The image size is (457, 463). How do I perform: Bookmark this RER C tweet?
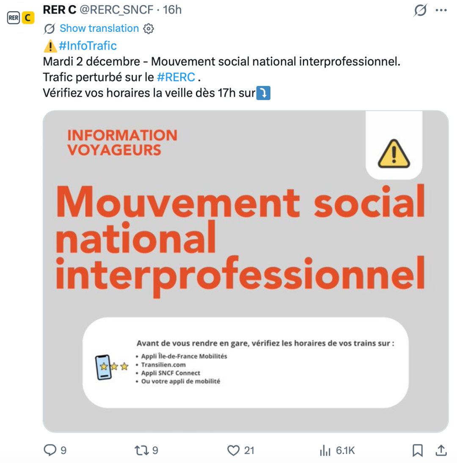(x=418, y=450)
